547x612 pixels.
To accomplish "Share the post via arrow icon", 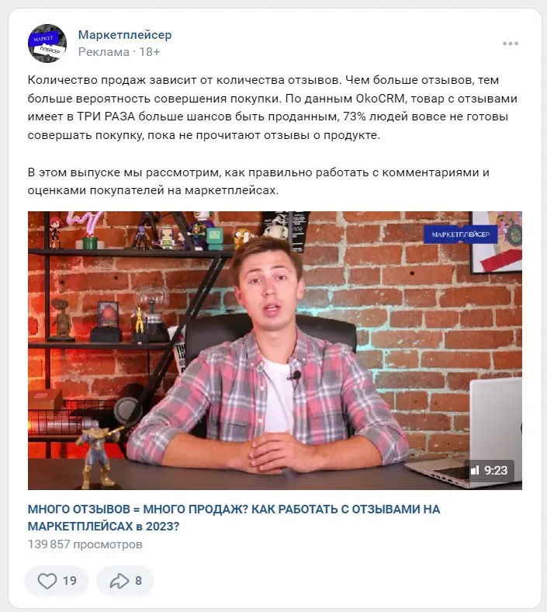I will click(119, 581).
